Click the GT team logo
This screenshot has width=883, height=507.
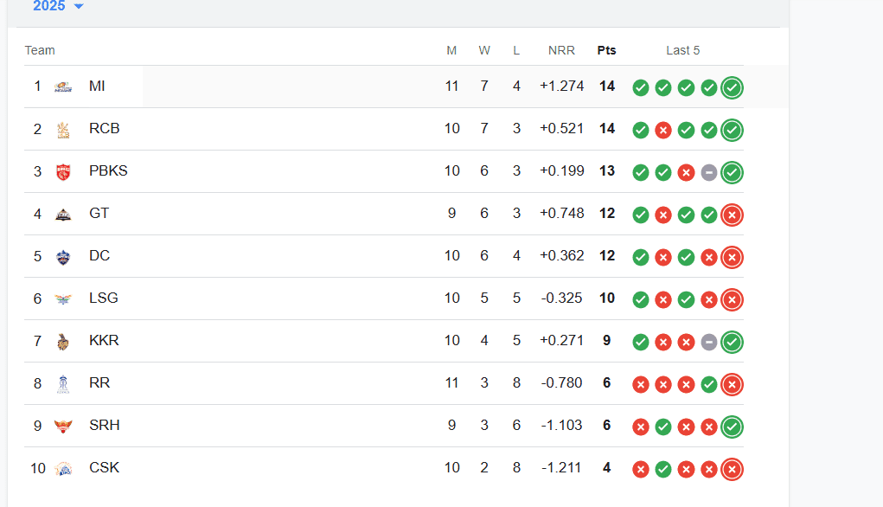63,215
